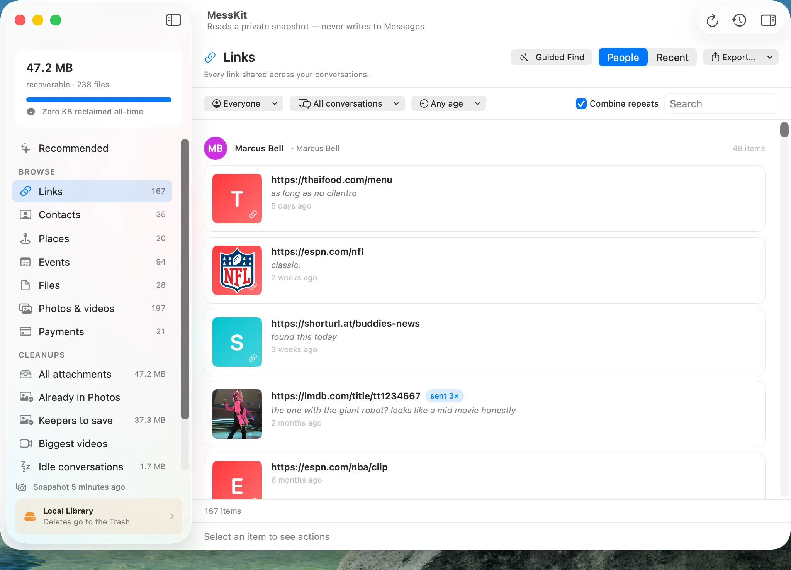Click the teal S thumbnail

click(237, 342)
